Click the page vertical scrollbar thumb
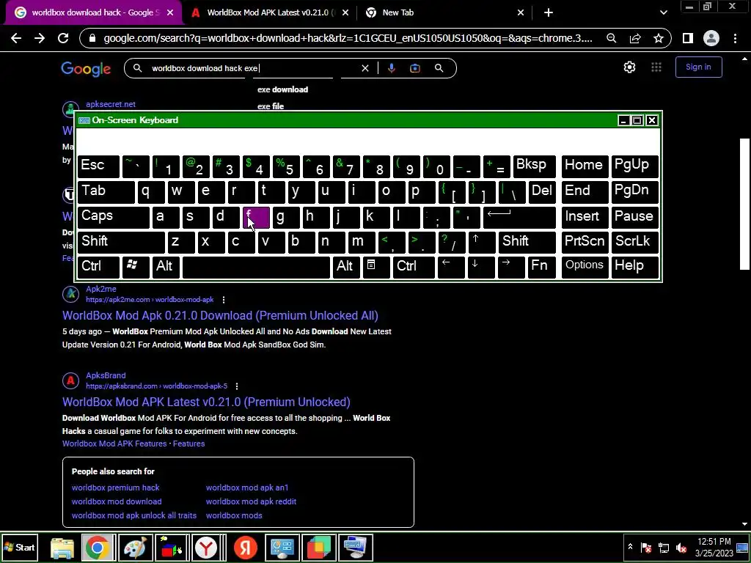This screenshot has height=563, width=751. (744, 204)
